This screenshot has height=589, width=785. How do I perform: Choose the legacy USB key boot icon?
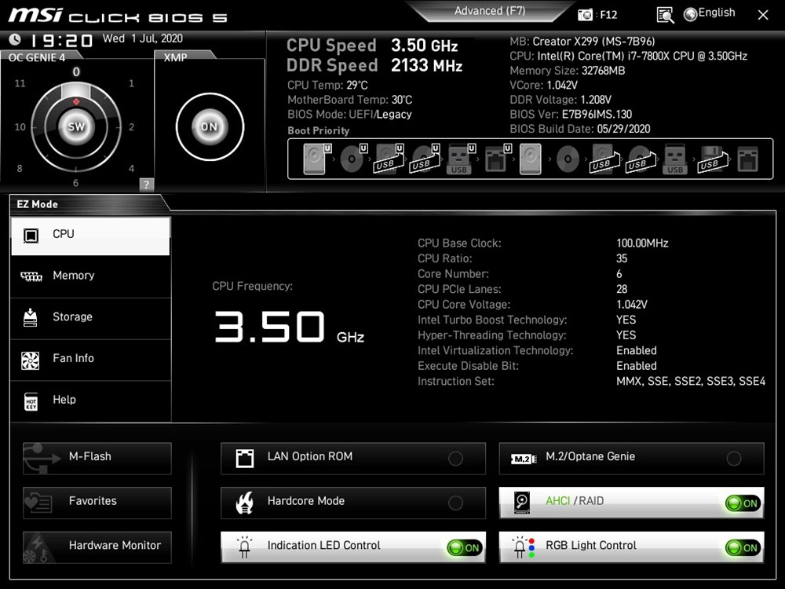coord(675,159)
